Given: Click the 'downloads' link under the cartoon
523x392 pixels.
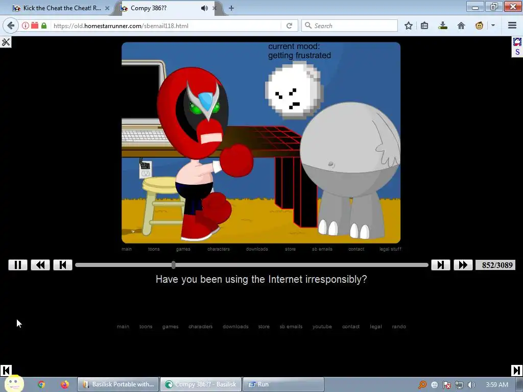Looking at the screenshot, I should pyautogui.click(x=257, y=249).
